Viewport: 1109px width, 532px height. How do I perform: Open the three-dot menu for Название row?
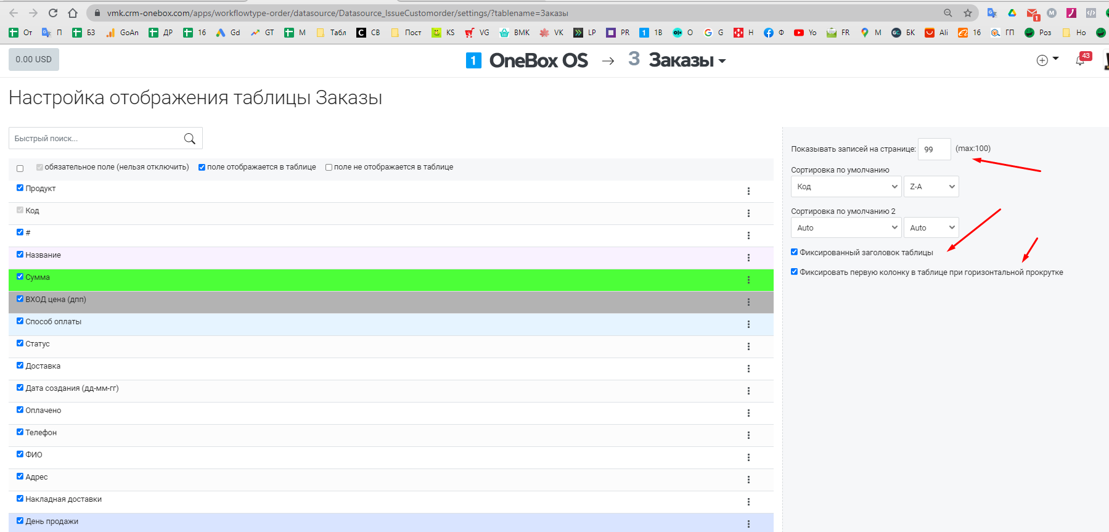748,258
